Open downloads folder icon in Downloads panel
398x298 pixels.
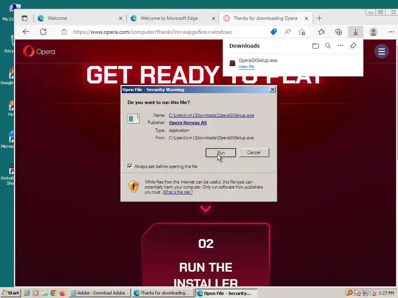[x=316, y=46]
